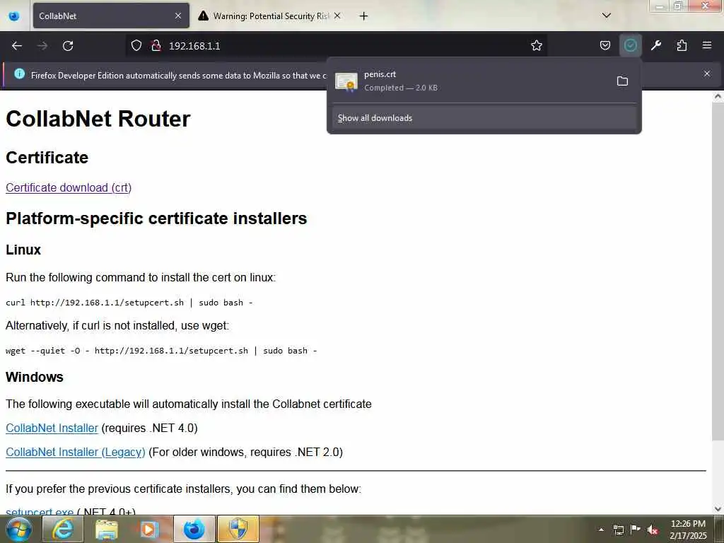The image size is (724, 543).
Task: Click the page scrollbar up arrow
Action: [x=718, y=96]
